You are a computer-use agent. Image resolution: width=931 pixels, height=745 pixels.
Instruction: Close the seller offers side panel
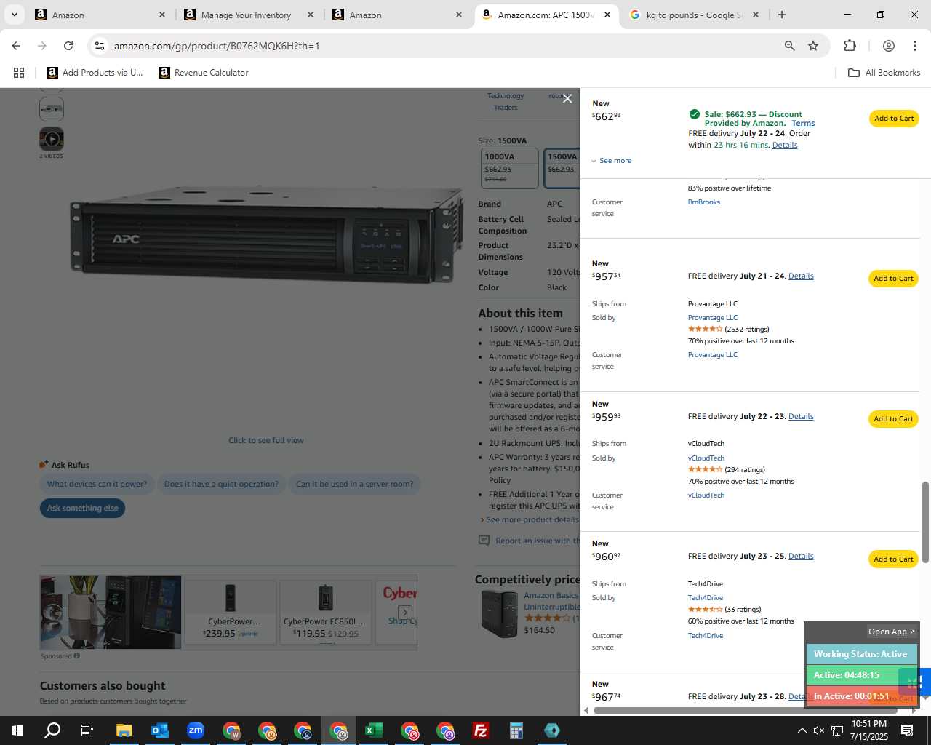click(x=567, y=99)
